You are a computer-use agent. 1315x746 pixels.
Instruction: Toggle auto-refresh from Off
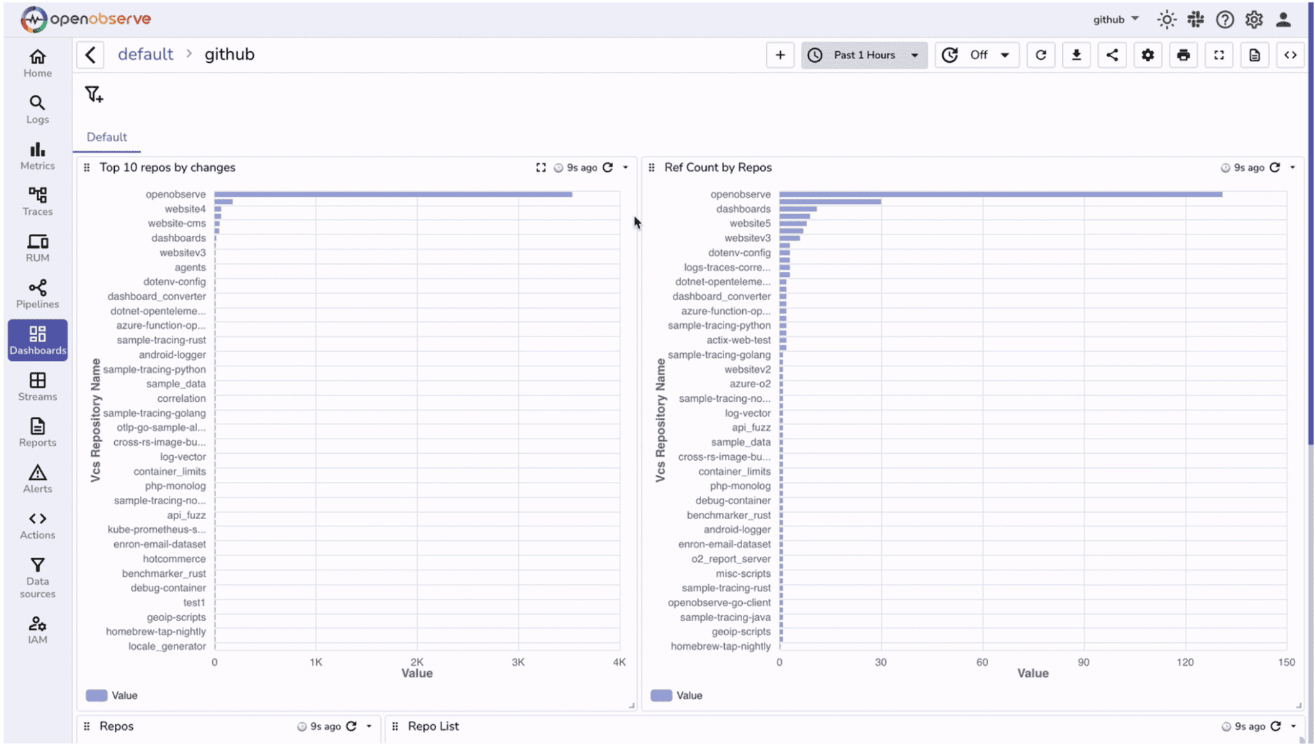pyautogui.click(x=976, y=55)
